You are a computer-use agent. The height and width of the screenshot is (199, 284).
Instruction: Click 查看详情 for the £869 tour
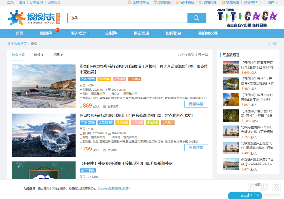196,104
